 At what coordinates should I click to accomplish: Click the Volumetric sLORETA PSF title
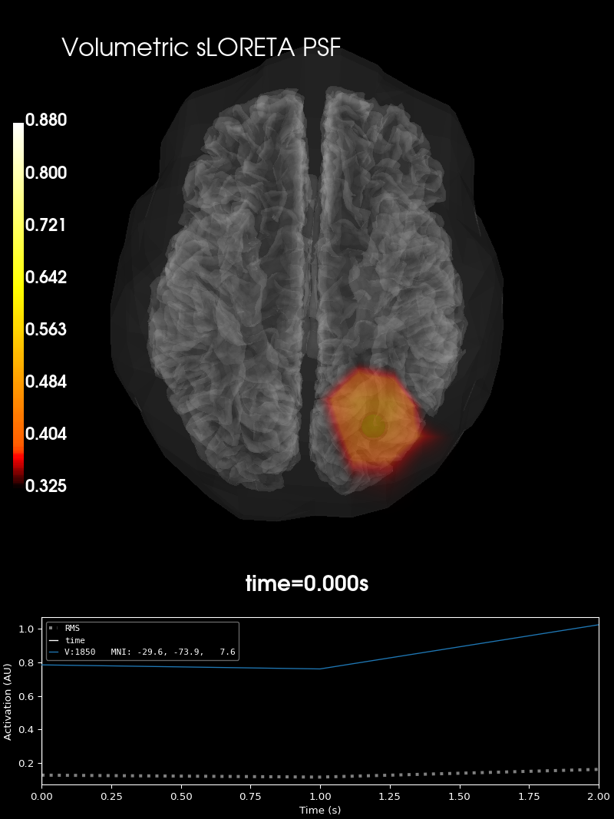tap(201, 47)
